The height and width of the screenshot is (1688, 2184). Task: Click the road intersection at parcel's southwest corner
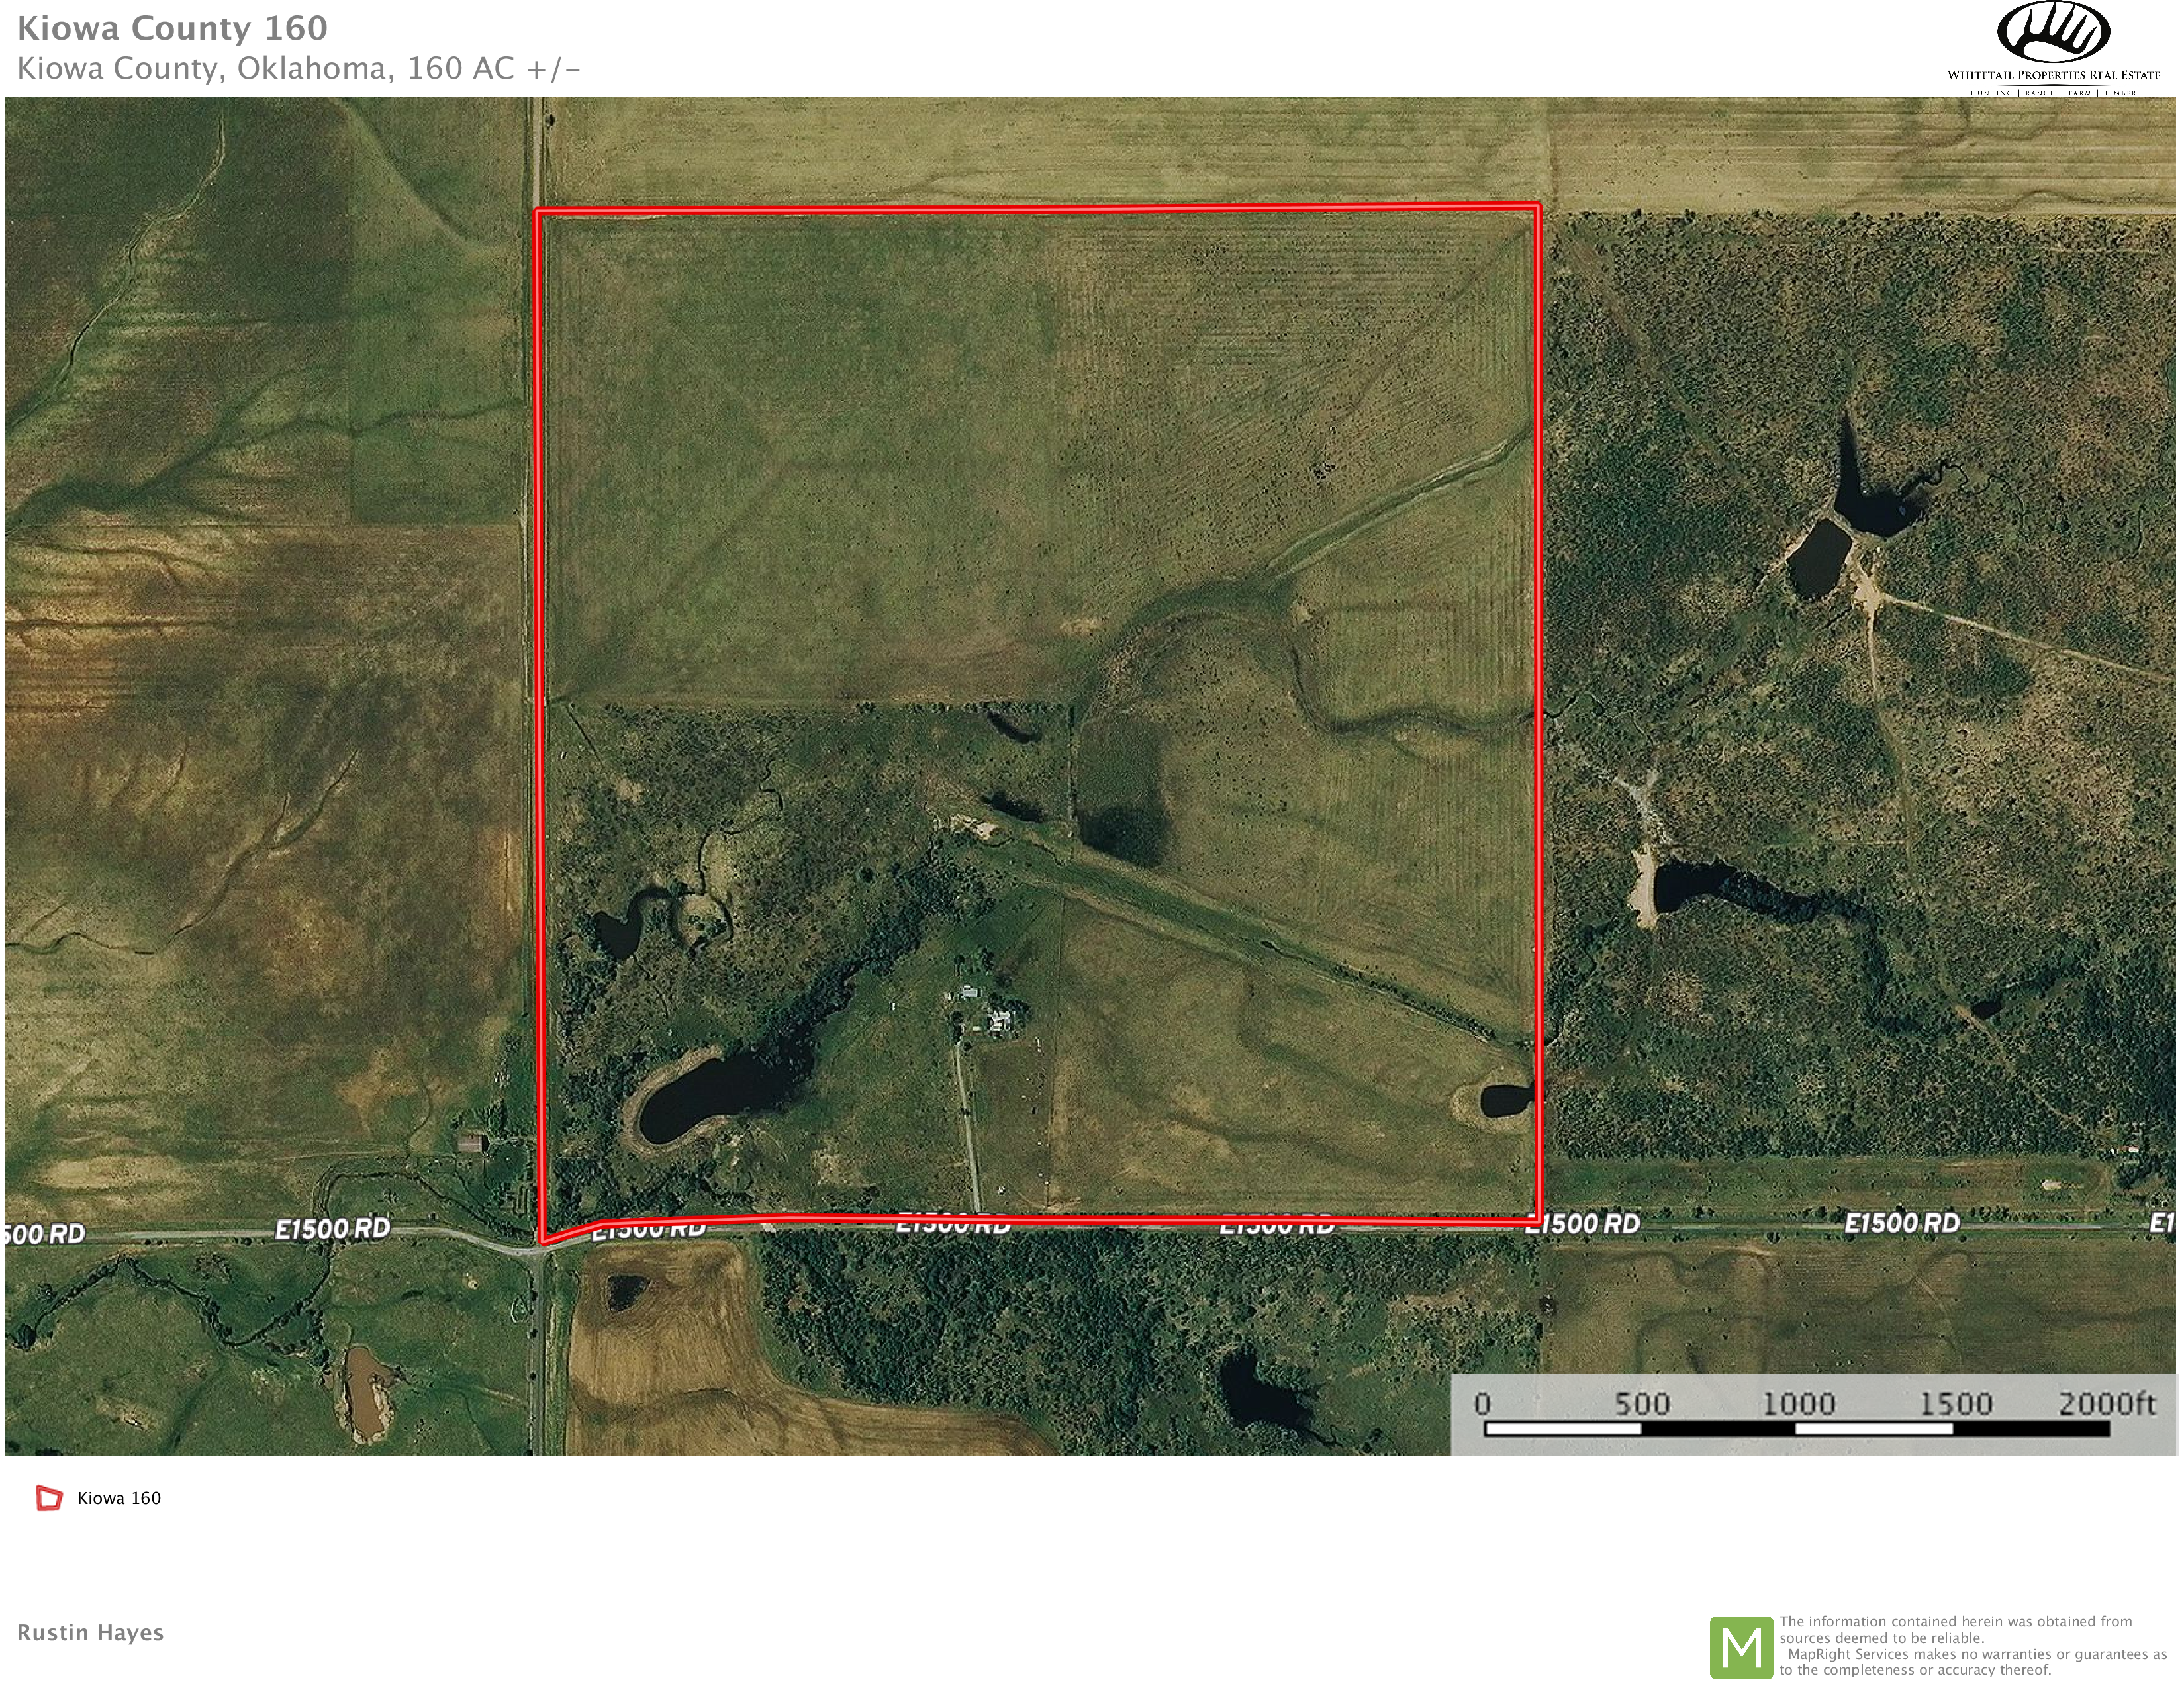point(541,1248)
